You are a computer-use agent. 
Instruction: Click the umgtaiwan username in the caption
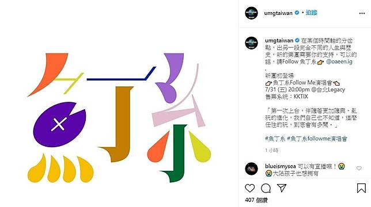pos(279,41)
